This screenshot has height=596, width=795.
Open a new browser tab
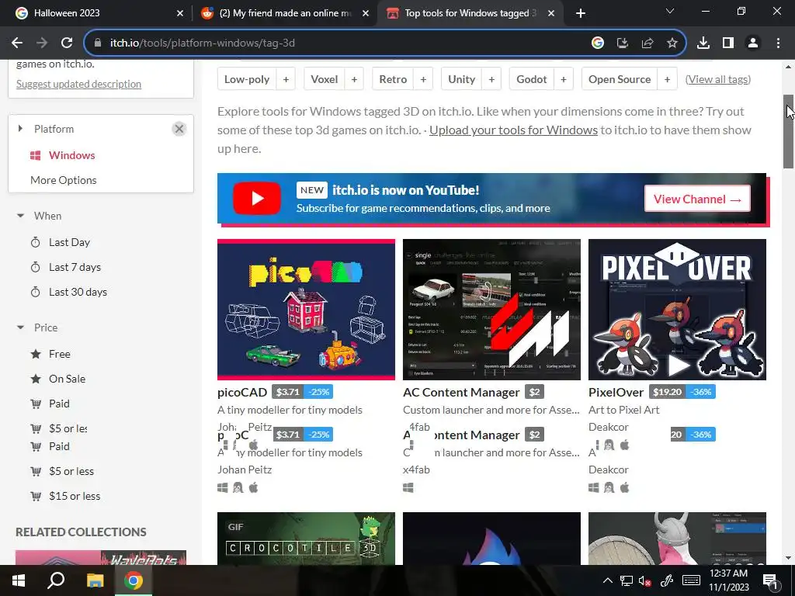pyautogui.click(x=581, y=13)
